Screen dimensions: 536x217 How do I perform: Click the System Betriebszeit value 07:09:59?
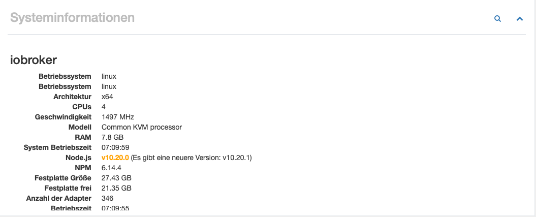115,147
